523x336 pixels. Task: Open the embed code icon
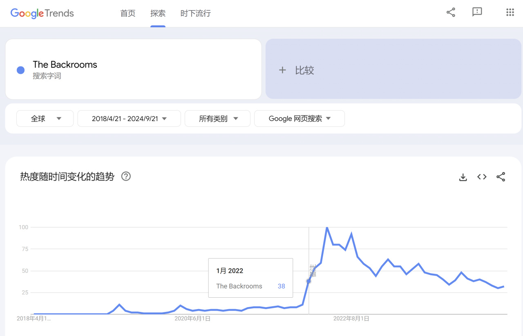pyautogui.click(x=482, y=177)
